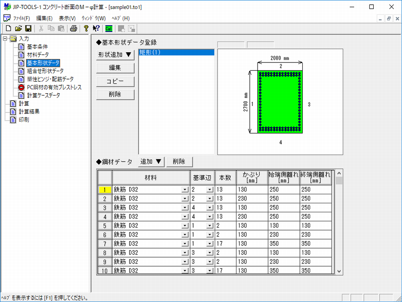Collapse the 入力 tree node
Screen dimensions: 402x302
pos(5,39)
